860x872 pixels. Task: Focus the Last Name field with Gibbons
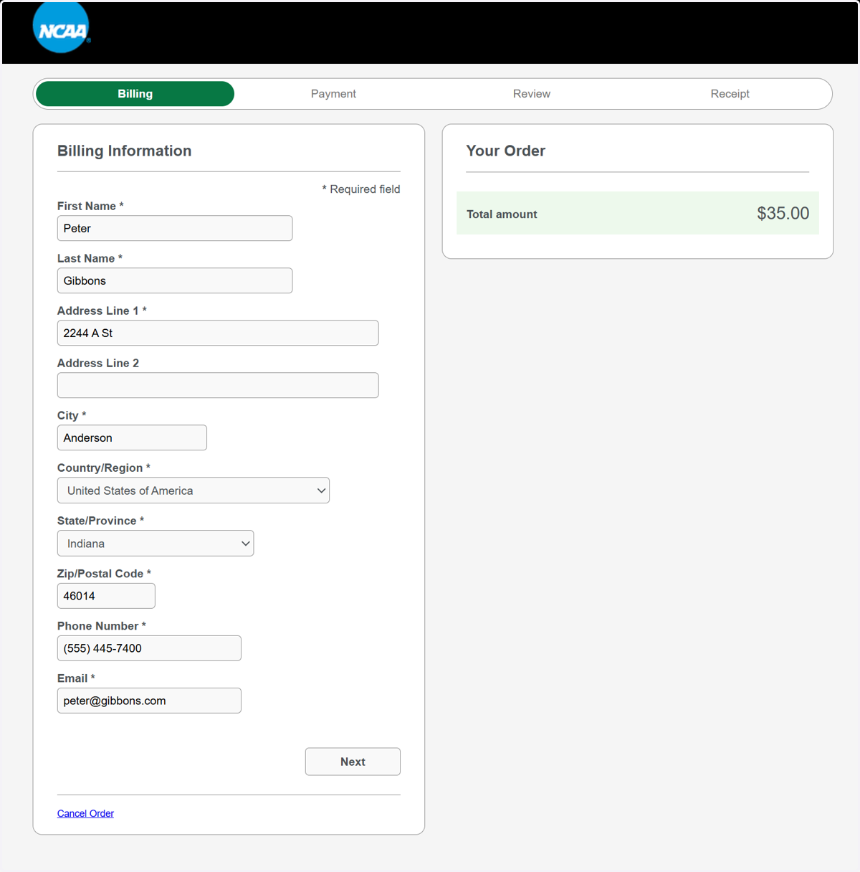click(x=175, y=280)
